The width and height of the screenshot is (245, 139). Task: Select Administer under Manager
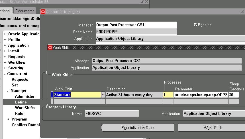click(25, 96)
